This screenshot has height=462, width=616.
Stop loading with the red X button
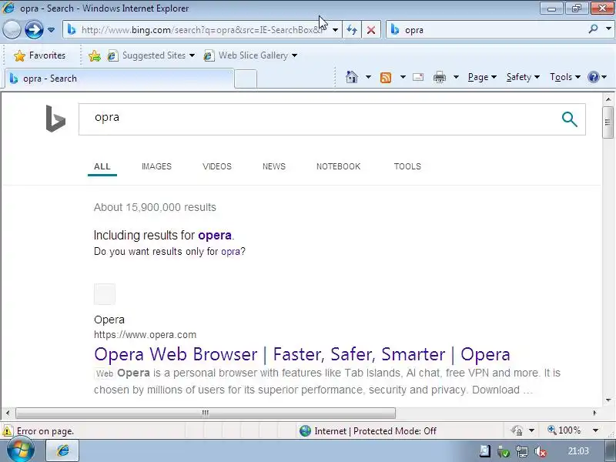[371, 30]
